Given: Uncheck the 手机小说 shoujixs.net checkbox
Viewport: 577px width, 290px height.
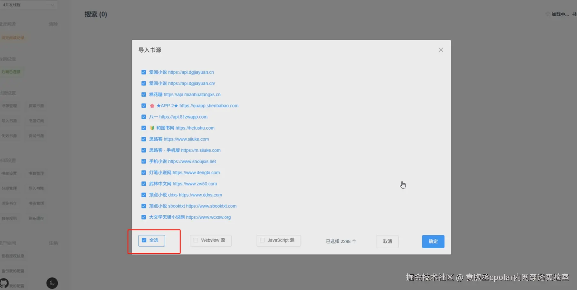Looking at the screenshot, I should (144, 162).
